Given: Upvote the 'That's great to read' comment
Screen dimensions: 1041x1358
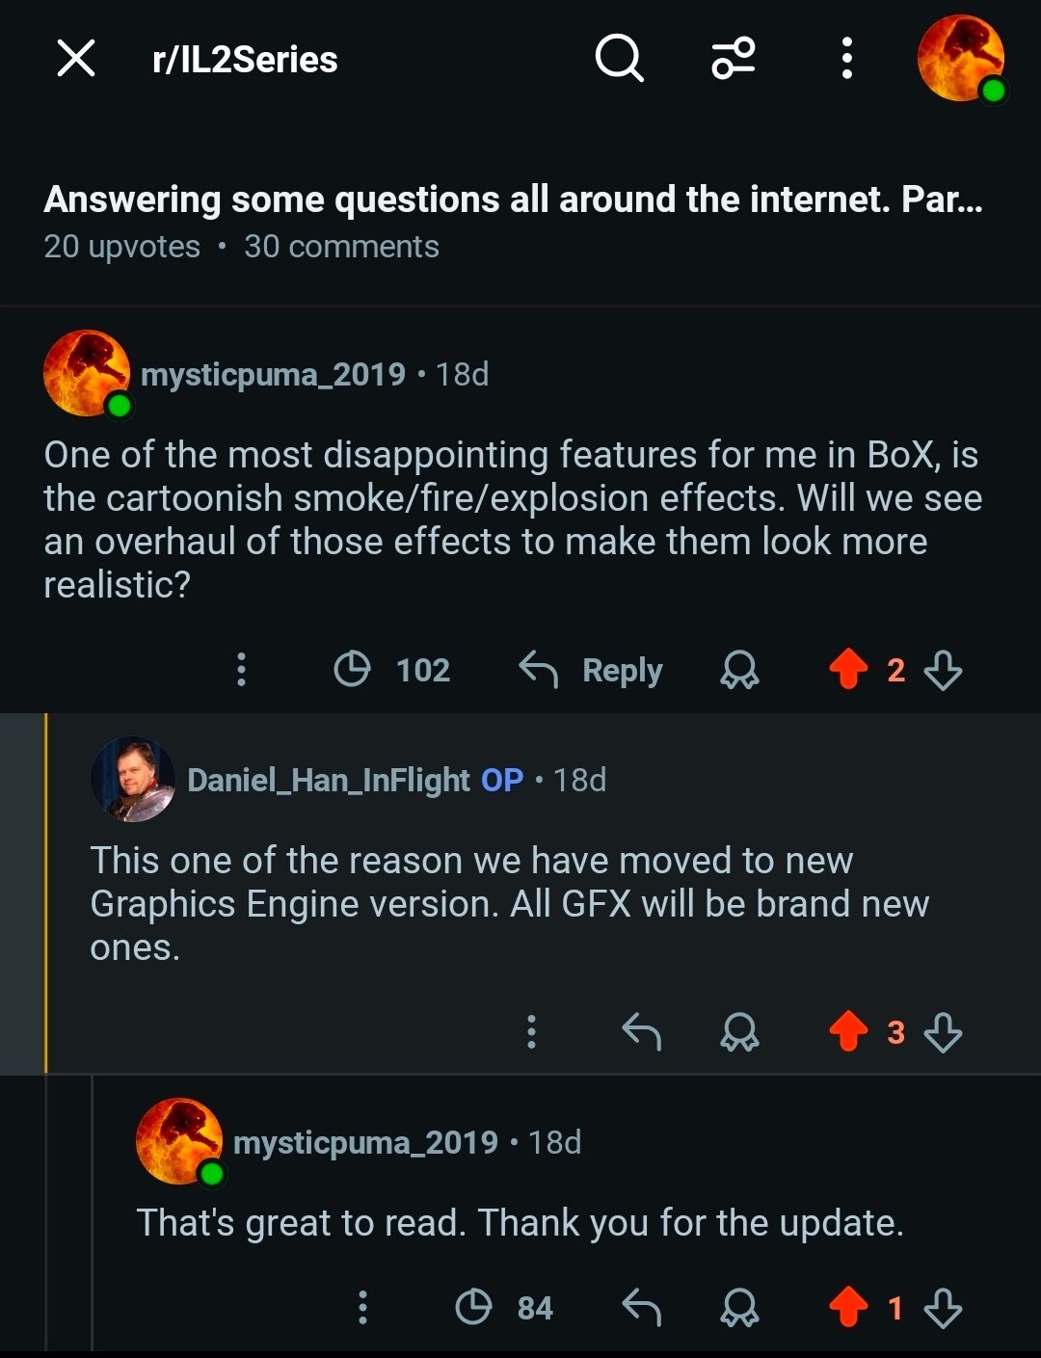Looking at the screenshot, I should coord(847,1308).
